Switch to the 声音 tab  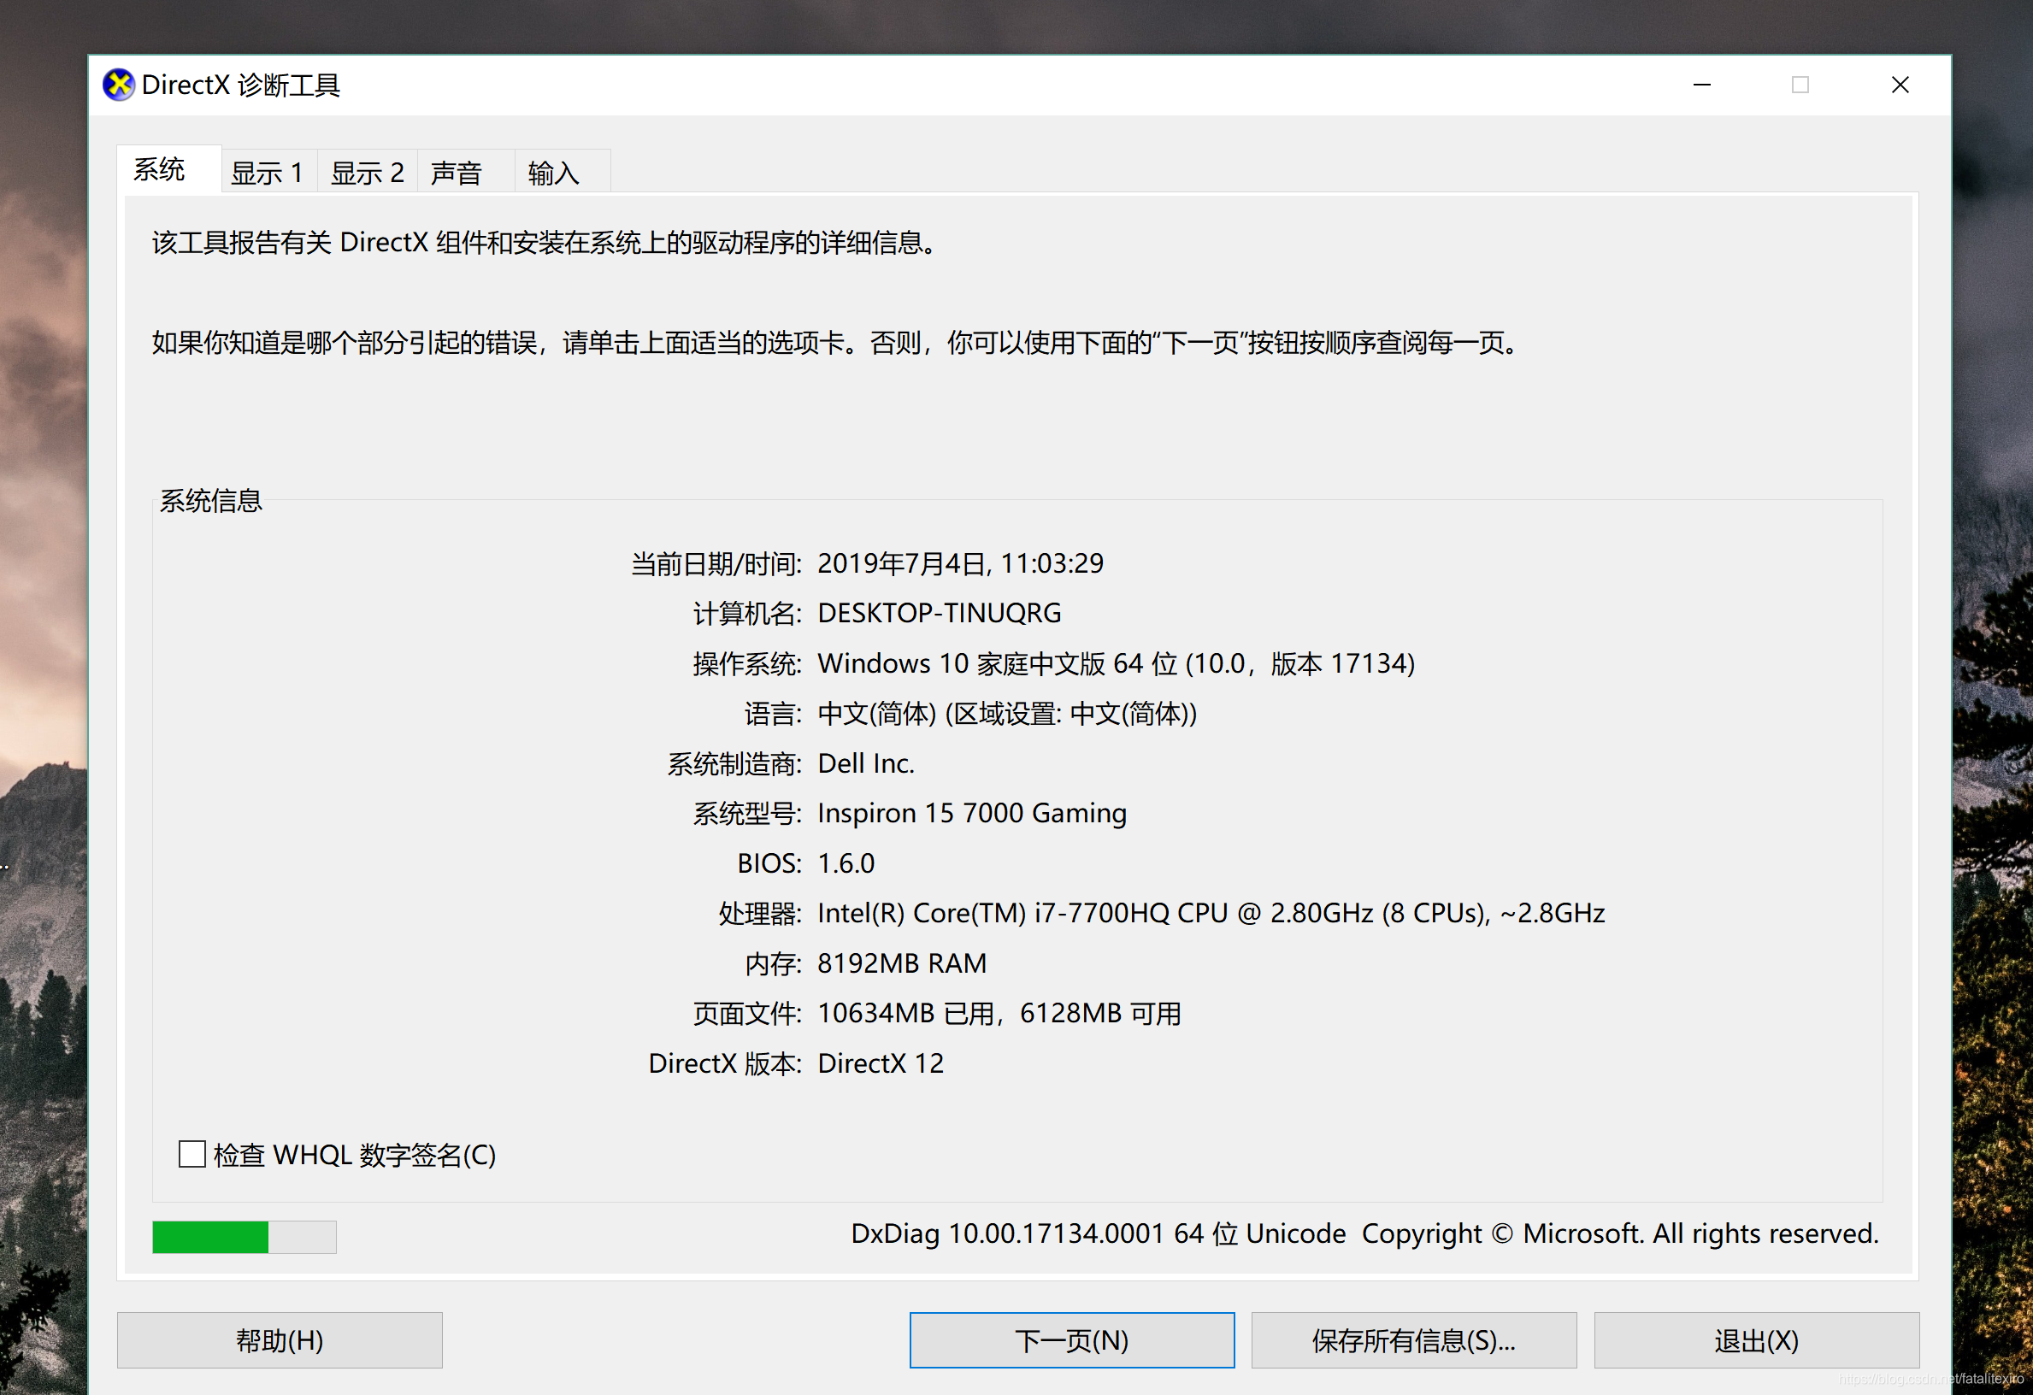pos(464,173)
